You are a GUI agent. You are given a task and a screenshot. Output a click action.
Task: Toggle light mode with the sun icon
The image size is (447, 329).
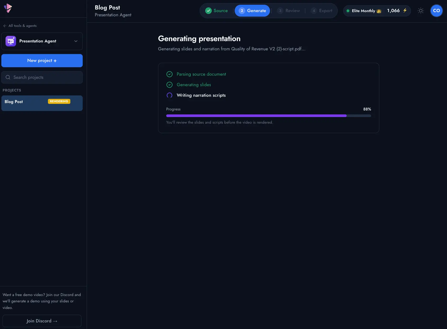pyautogui.click(x=421, y=11)
